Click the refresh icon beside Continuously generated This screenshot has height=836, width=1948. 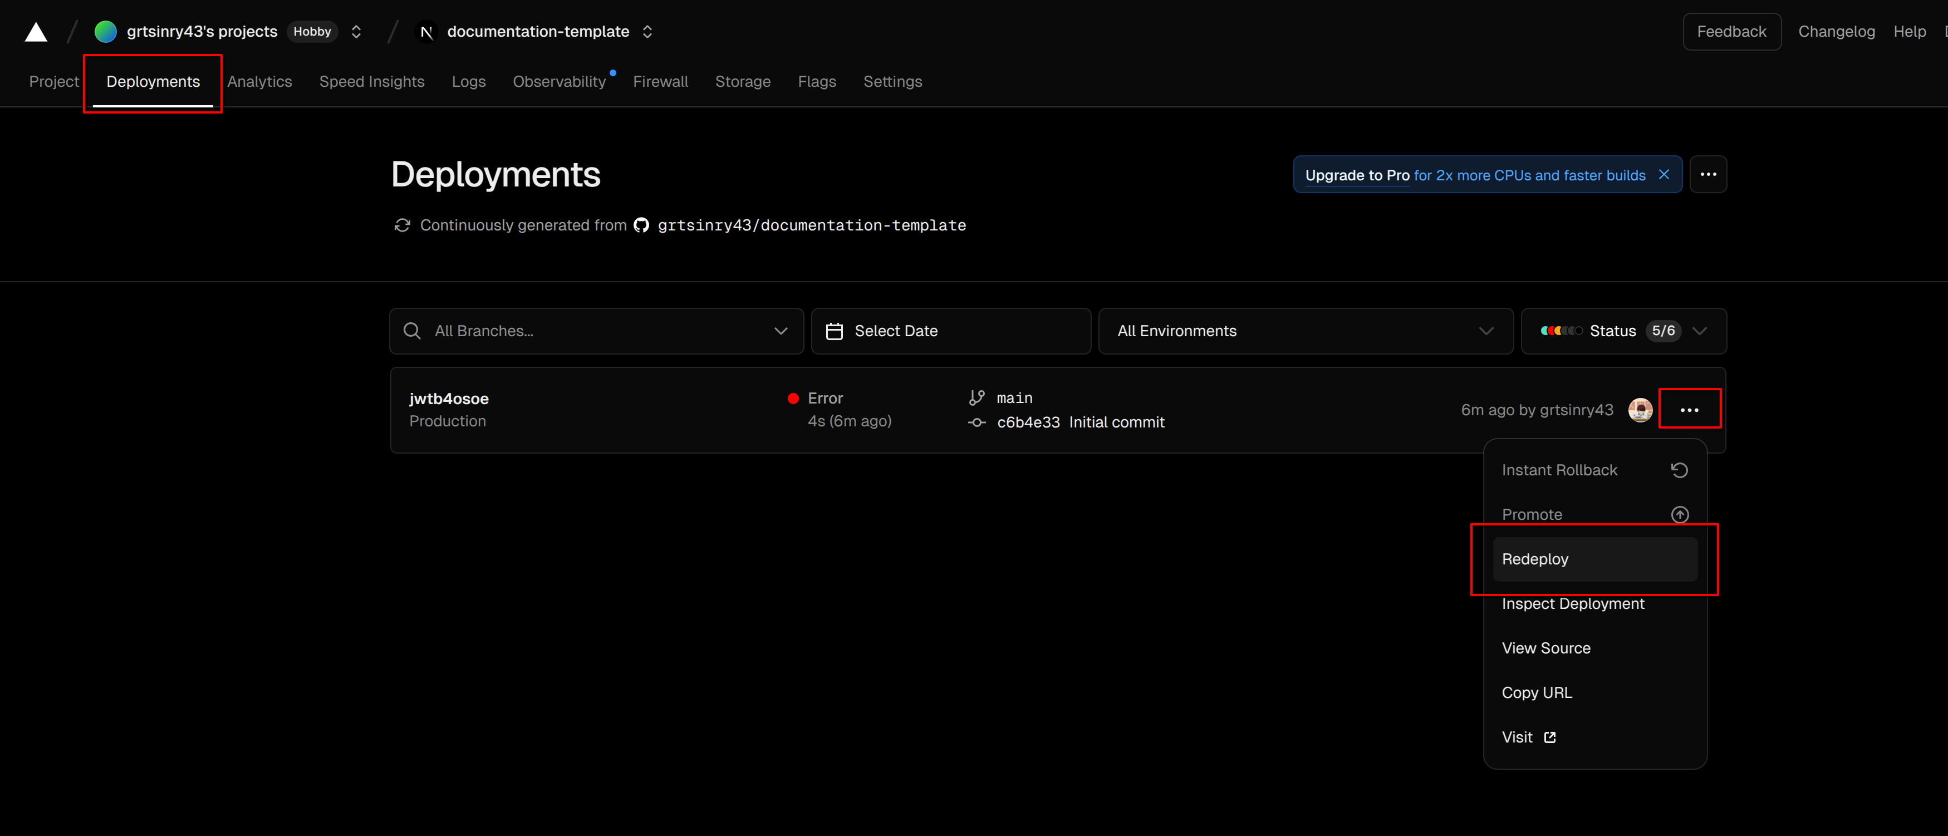pyautogui.click(x=403, y=225)
